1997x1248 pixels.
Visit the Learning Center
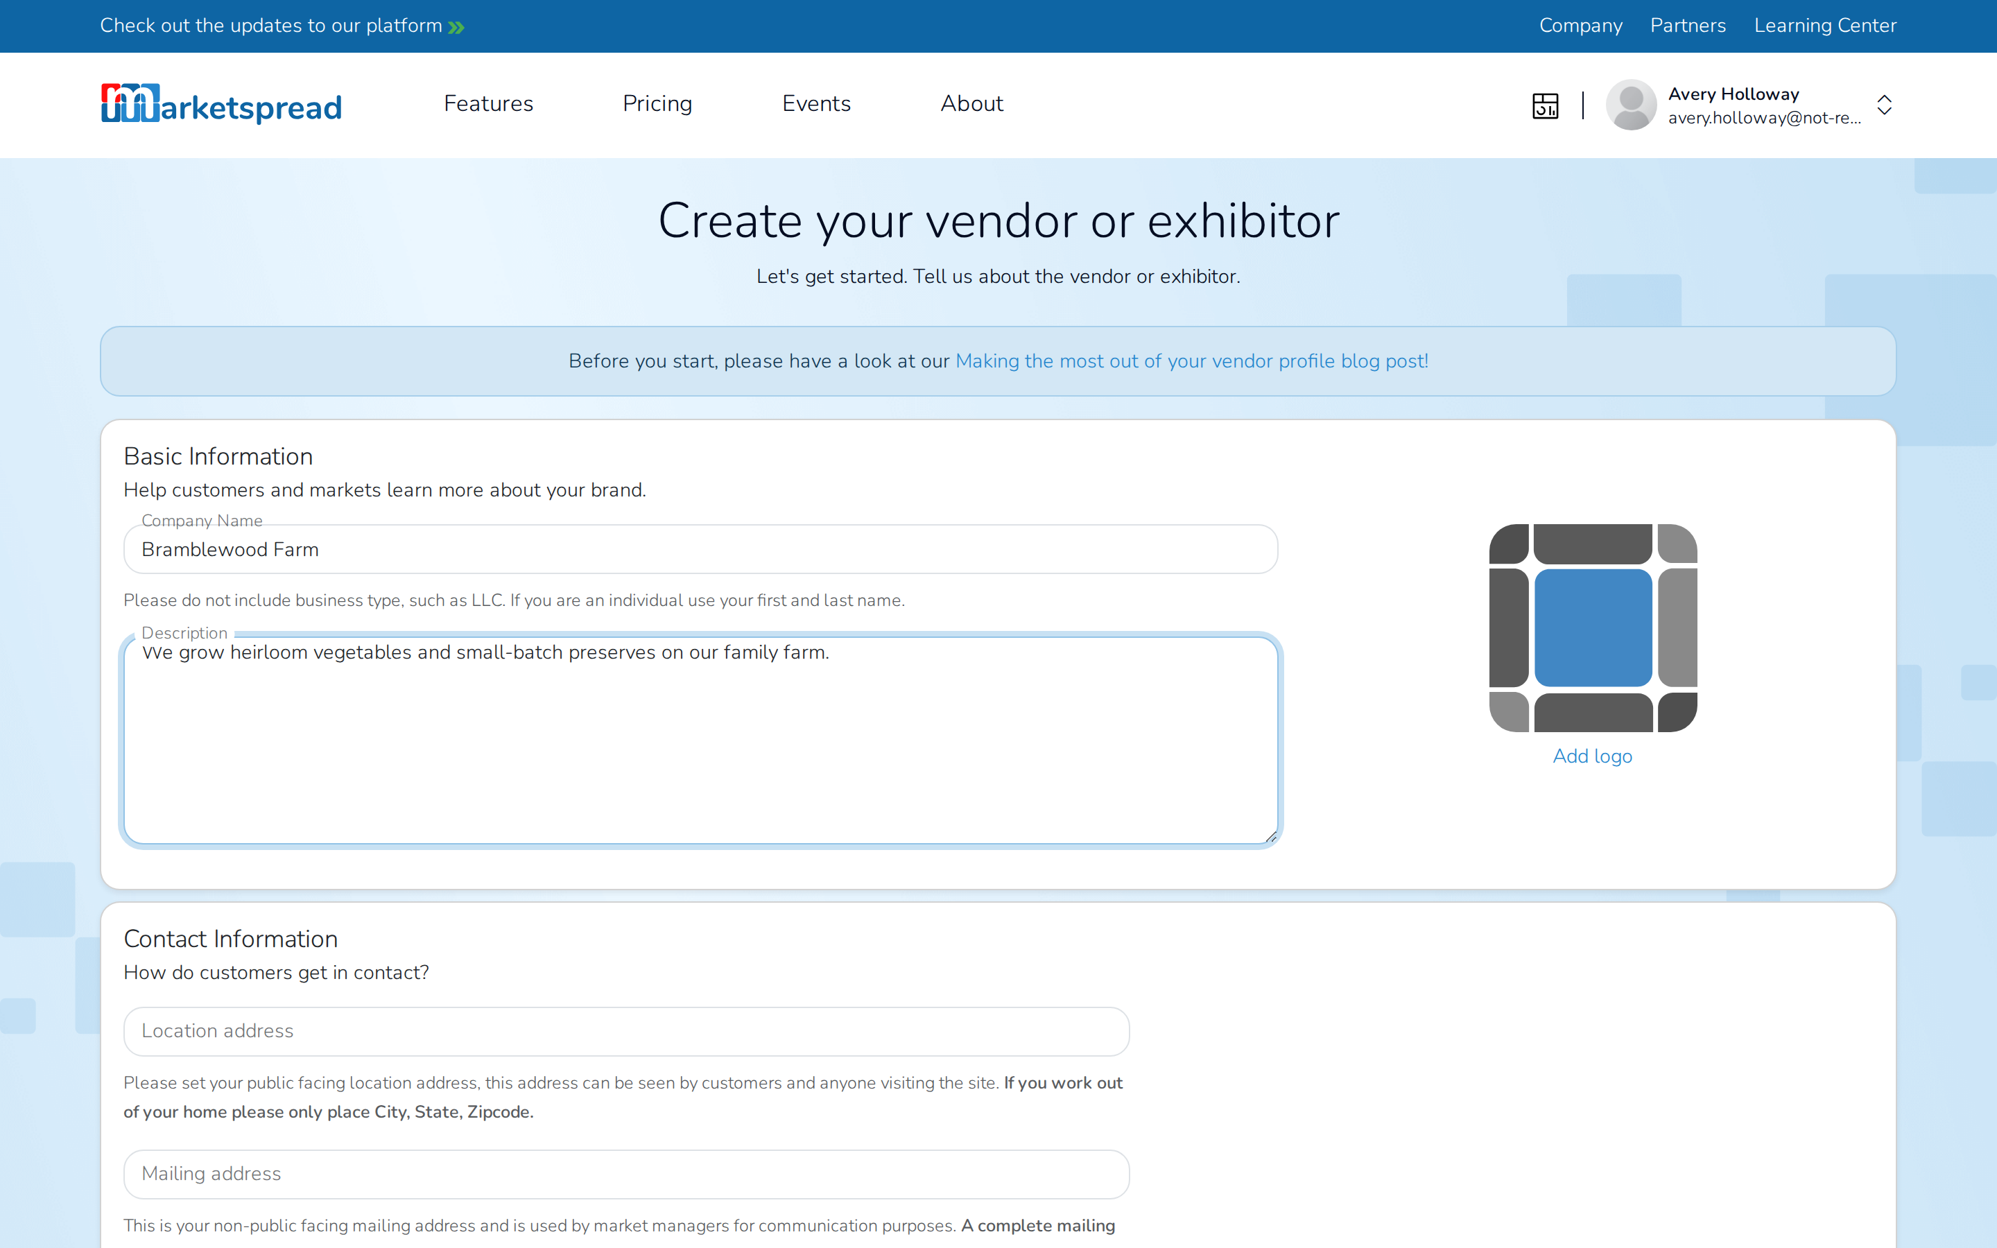pyautogui.click(x=1824, y=26)
